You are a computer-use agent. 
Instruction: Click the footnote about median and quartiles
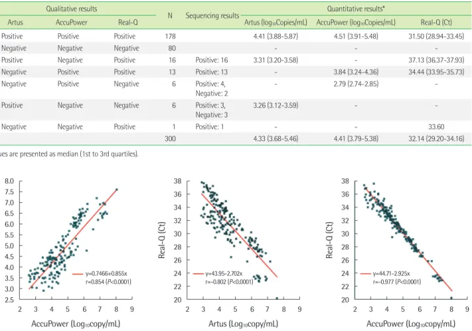point(69,154)
